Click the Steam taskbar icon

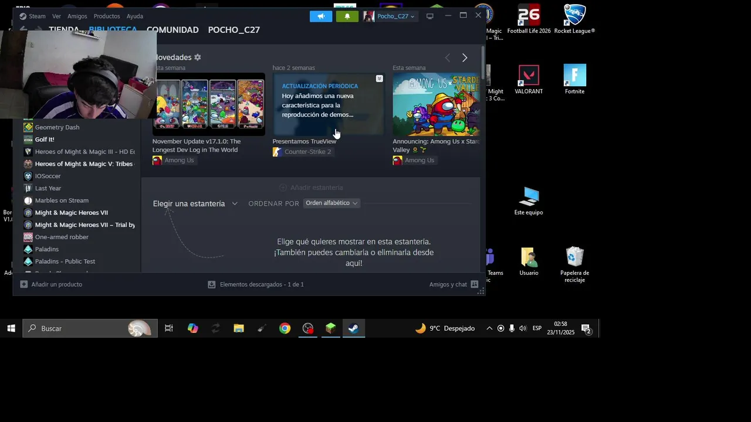pos(354,329)
